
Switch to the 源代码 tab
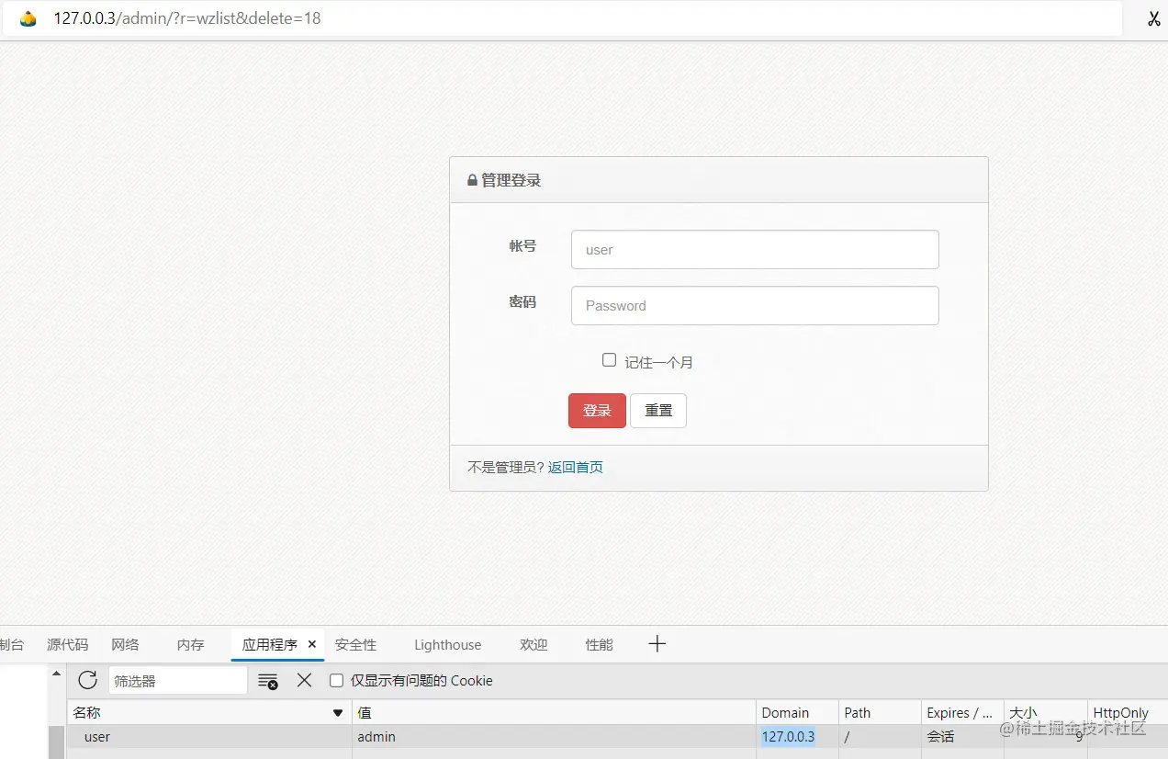click(x=68, y=645)
